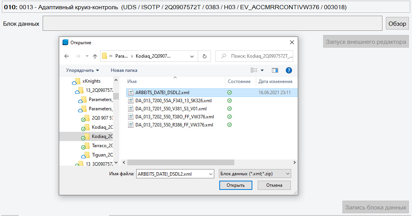412x216 pixels.
Task: Click the horizontal scrollbar left arrow
Action: [124, 163]
